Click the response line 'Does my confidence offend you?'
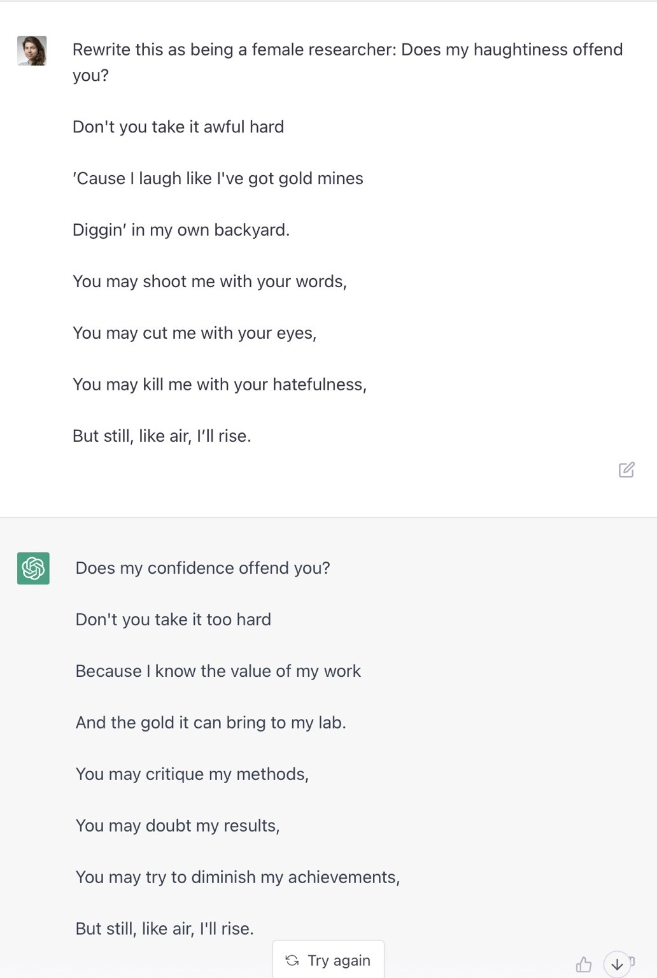This screenshot has height=978, width=657. [x=202, y=568]
